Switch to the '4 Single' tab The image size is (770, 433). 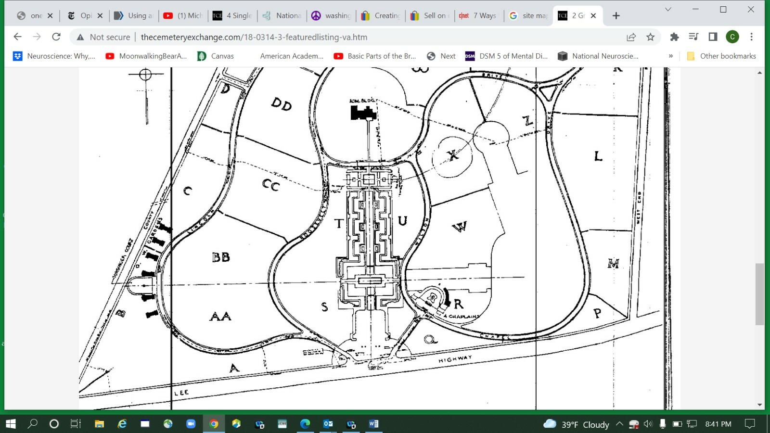click(x=233, y=16)
